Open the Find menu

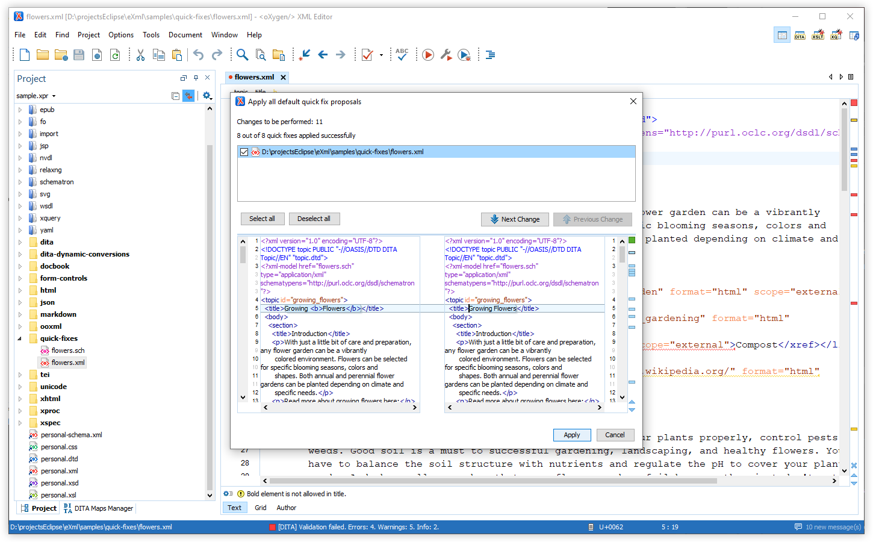tap(62, 35)
